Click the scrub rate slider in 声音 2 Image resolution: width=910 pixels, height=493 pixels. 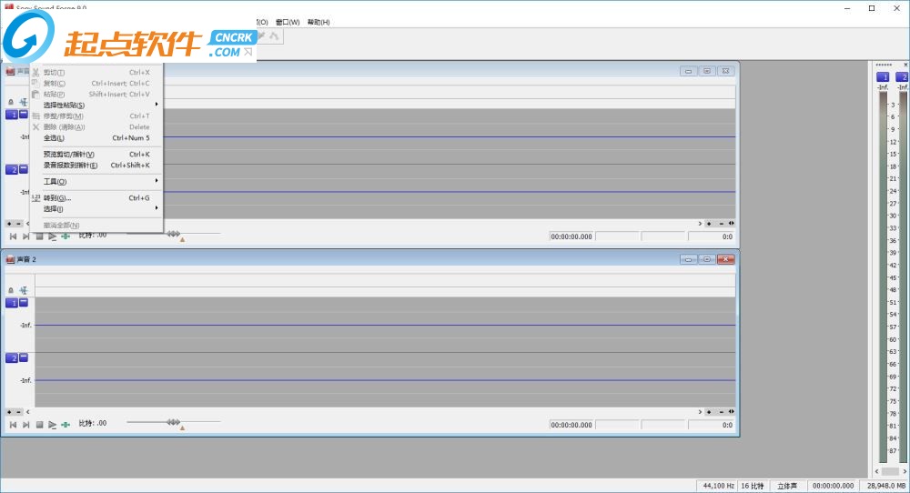pyautogui.click(x=174, y=422)
